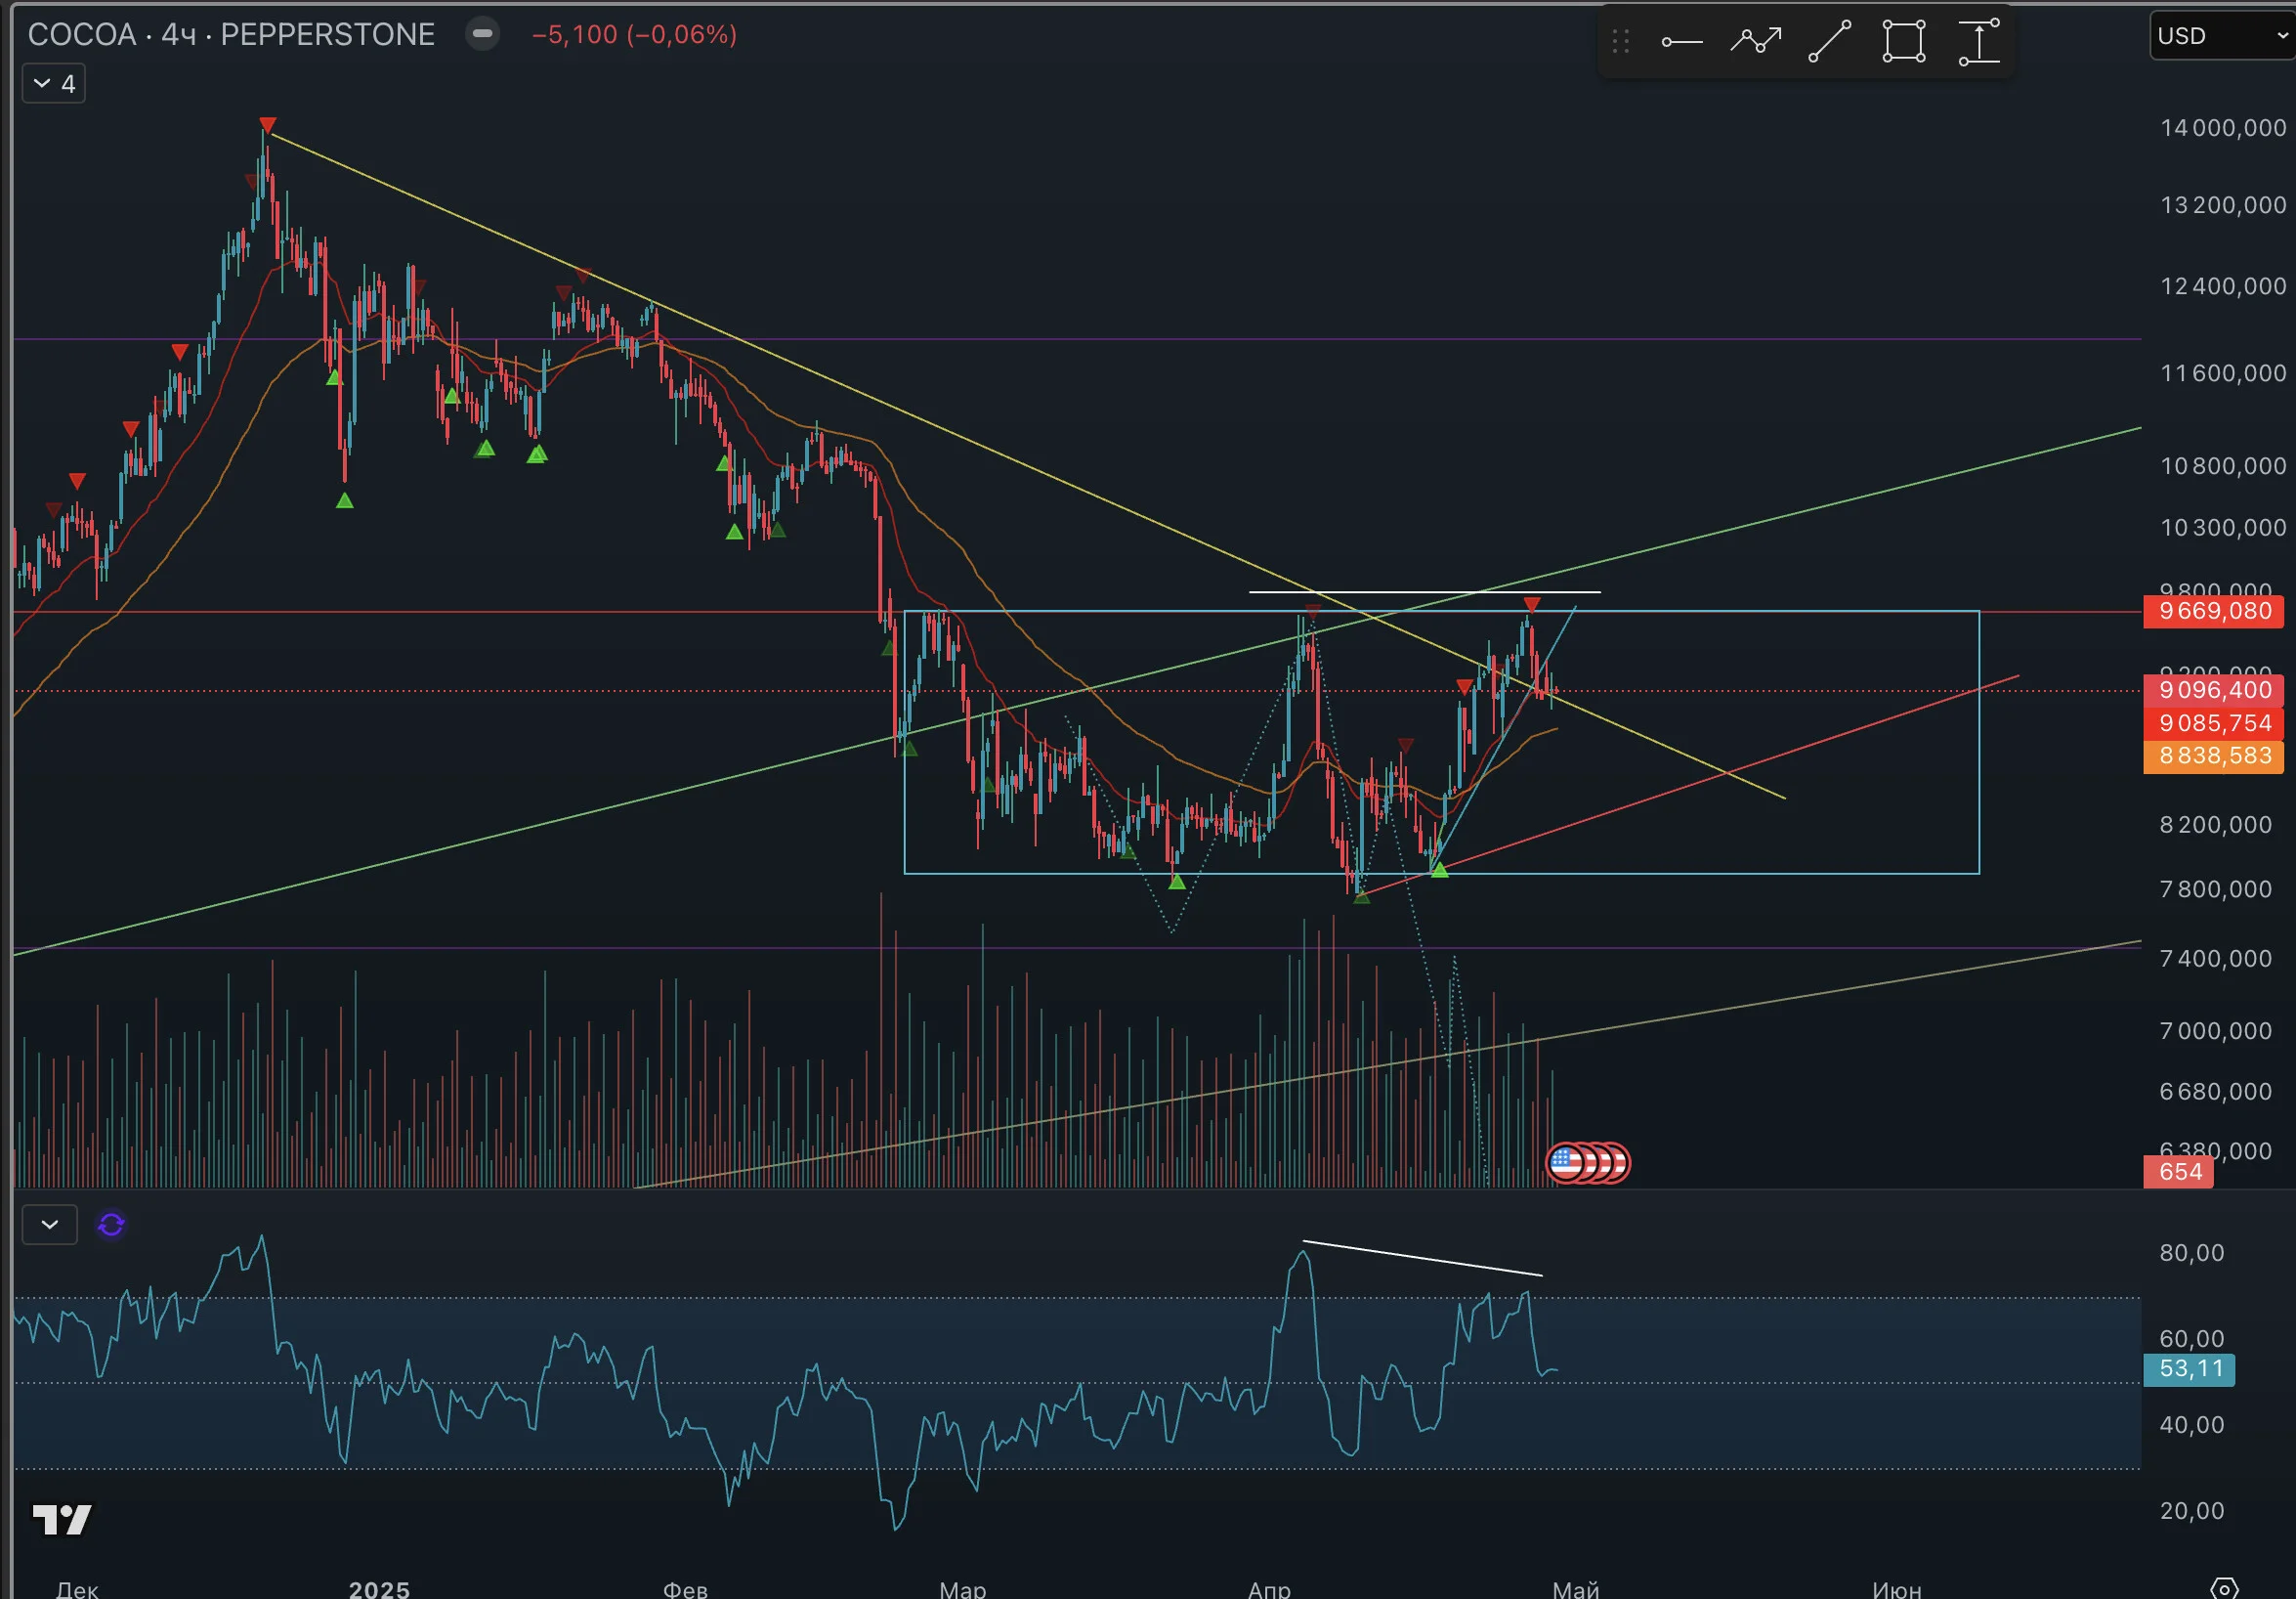Click the 2025 label on time axis
Viewport: 2296px width, 1599px height.
(x=379, y=1589)
